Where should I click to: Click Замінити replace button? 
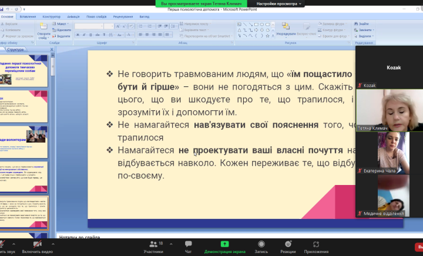point(364,30)
